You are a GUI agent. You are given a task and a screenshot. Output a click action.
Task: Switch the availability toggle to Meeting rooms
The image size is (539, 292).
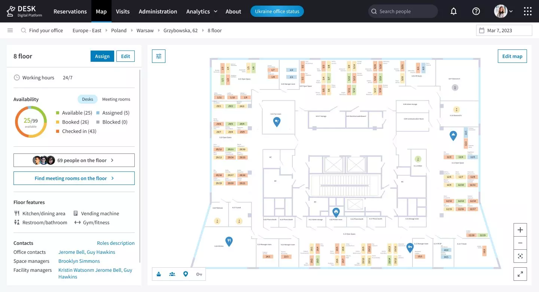click(x=116, y=99)
